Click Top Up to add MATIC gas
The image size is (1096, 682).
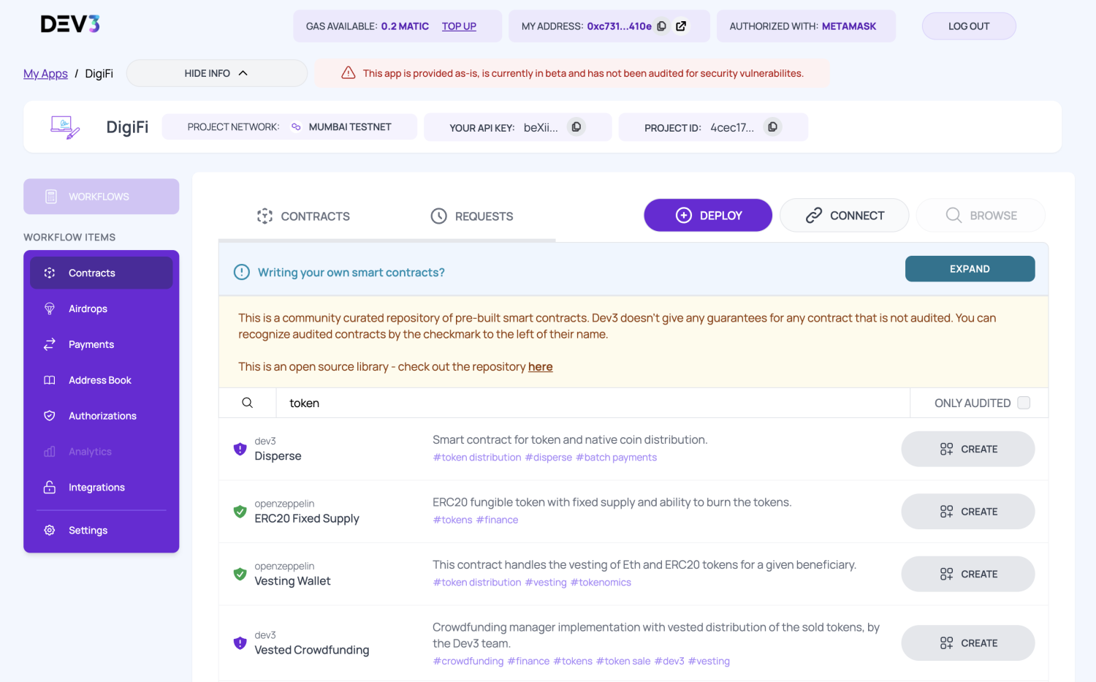point(459,26)
